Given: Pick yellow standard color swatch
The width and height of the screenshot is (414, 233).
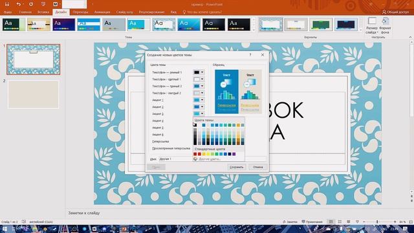Looking at the screenshot, I should pos(208,154).
